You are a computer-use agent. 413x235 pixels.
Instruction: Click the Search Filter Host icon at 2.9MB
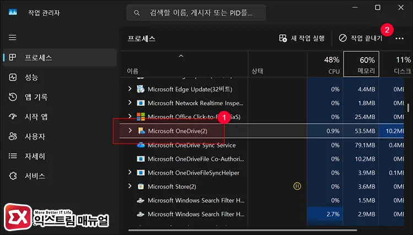[x=140, y=214]
